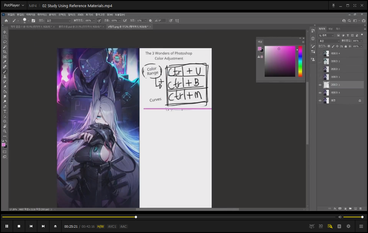368x233 pixels.
Task: Open the Edit Toolbar three-dots button
Action: [x=5, y=136]
